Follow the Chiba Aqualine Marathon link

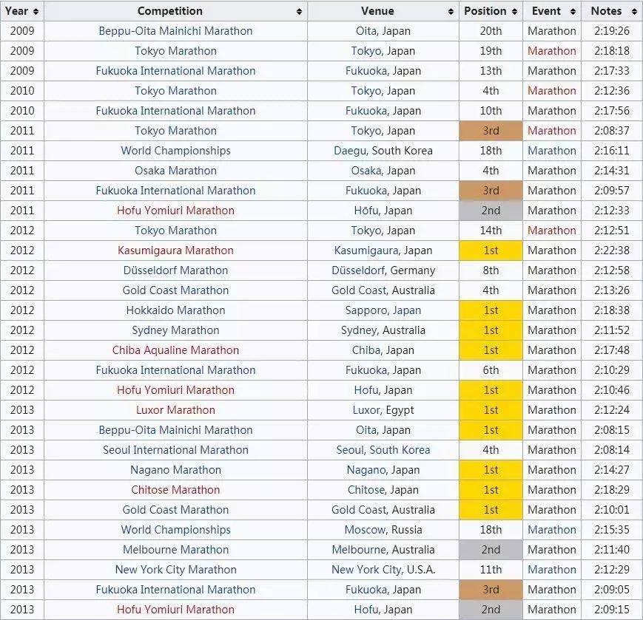point(175,350)
